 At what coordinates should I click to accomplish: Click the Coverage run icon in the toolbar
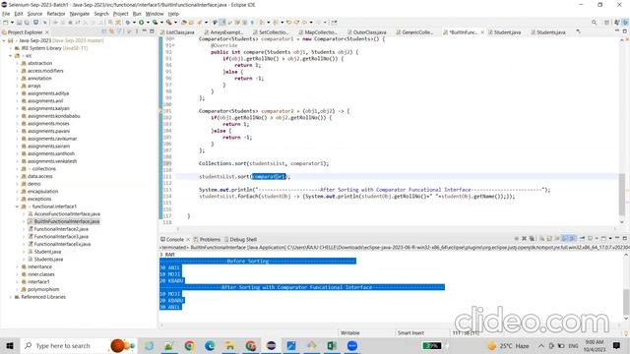pos(156,23)
